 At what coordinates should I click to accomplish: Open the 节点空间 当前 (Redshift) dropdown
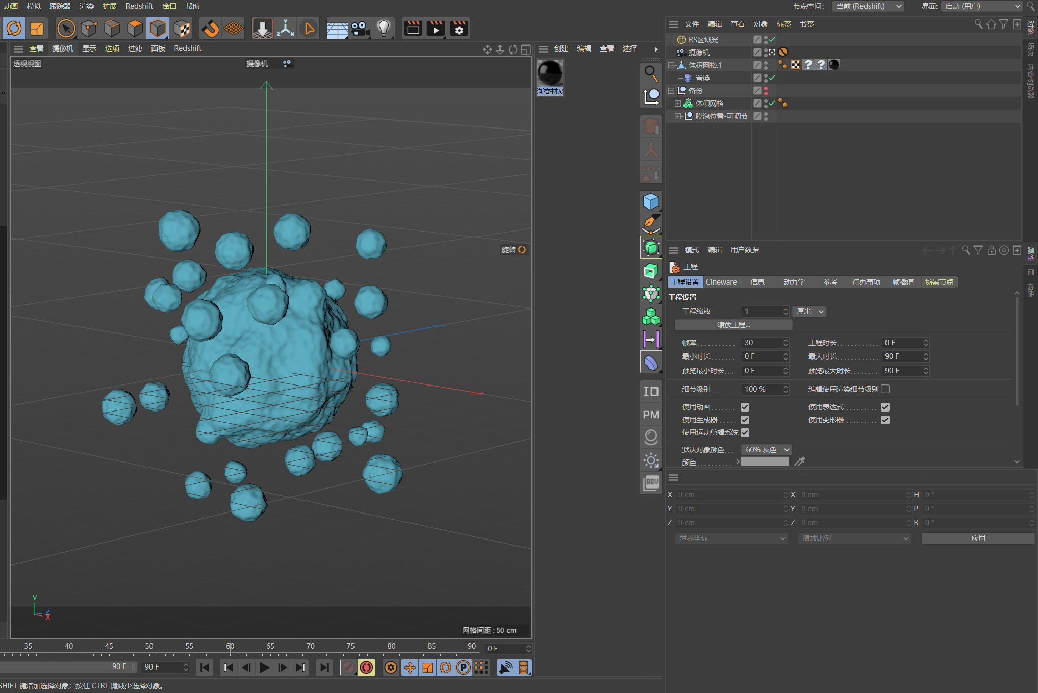(868, 6)
